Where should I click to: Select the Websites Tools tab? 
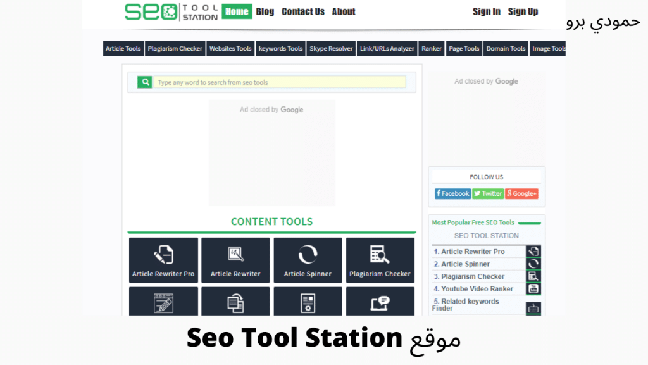[x=230, y=48]
